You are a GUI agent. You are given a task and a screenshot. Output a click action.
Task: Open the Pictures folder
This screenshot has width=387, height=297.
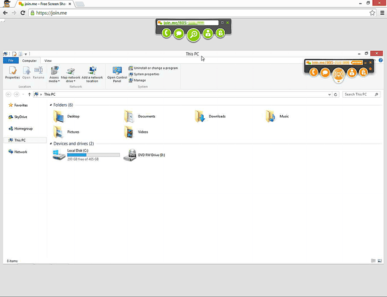coord(67,132)
